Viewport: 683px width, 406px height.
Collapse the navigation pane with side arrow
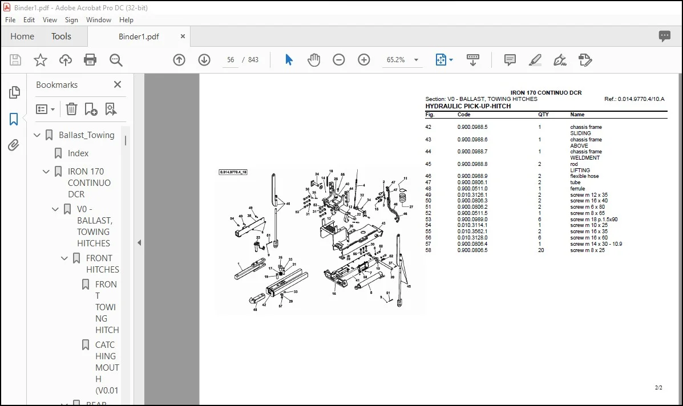coord(139,243)
